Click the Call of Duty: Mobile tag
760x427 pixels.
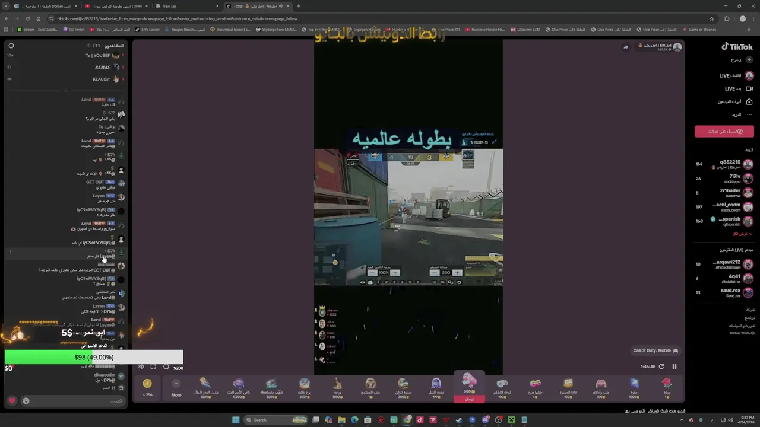coord(655,350)
